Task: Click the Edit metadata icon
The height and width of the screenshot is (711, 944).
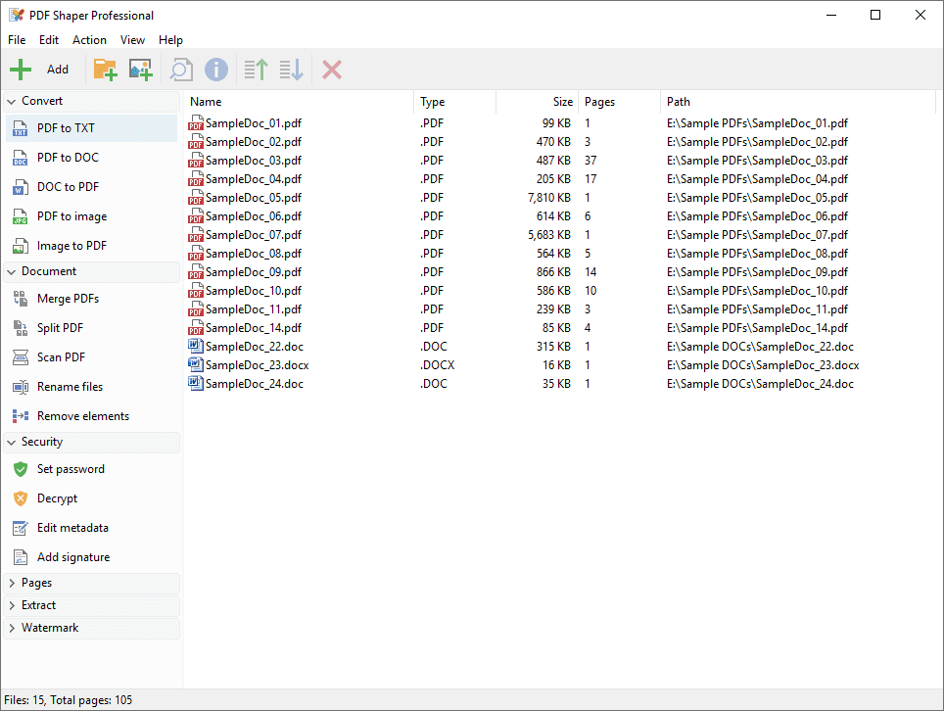Action: (21, 528)
